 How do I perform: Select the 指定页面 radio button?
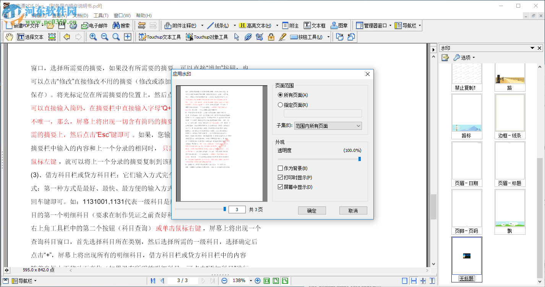coord(280,105)
